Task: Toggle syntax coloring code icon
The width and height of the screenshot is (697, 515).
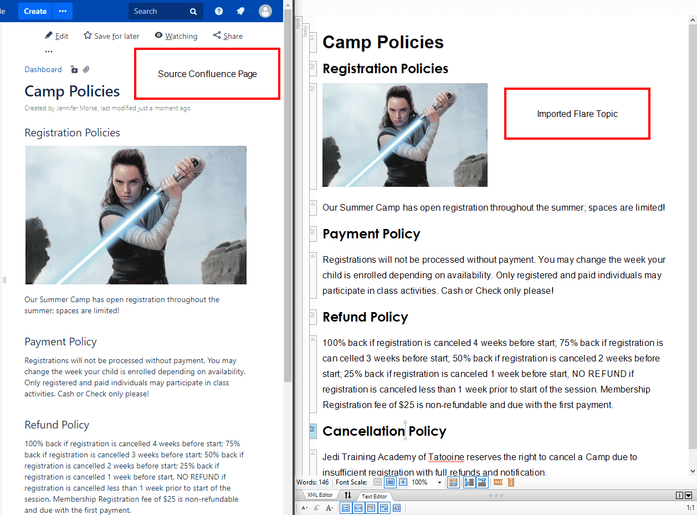Action: 358,508
